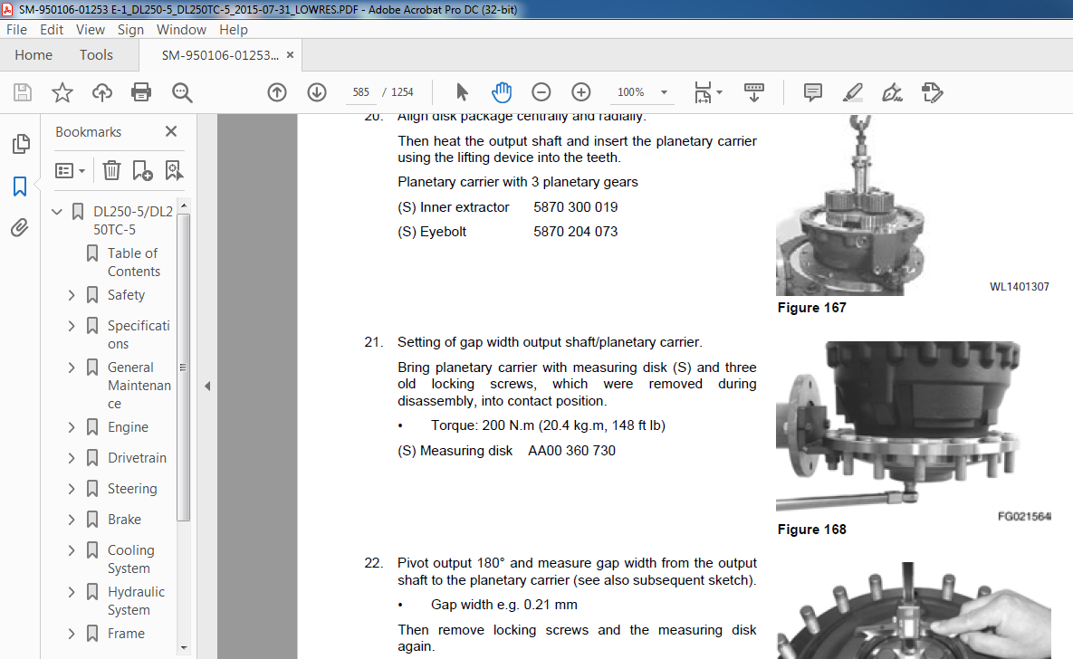Image resolution: width=1073 pixels, height=659 pixels.
Task: Open the Help menu
Action: coord(234,30)
